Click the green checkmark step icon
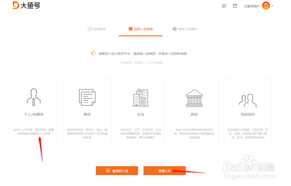Screen dimensions: 291x186 click(x=90, y=29)
